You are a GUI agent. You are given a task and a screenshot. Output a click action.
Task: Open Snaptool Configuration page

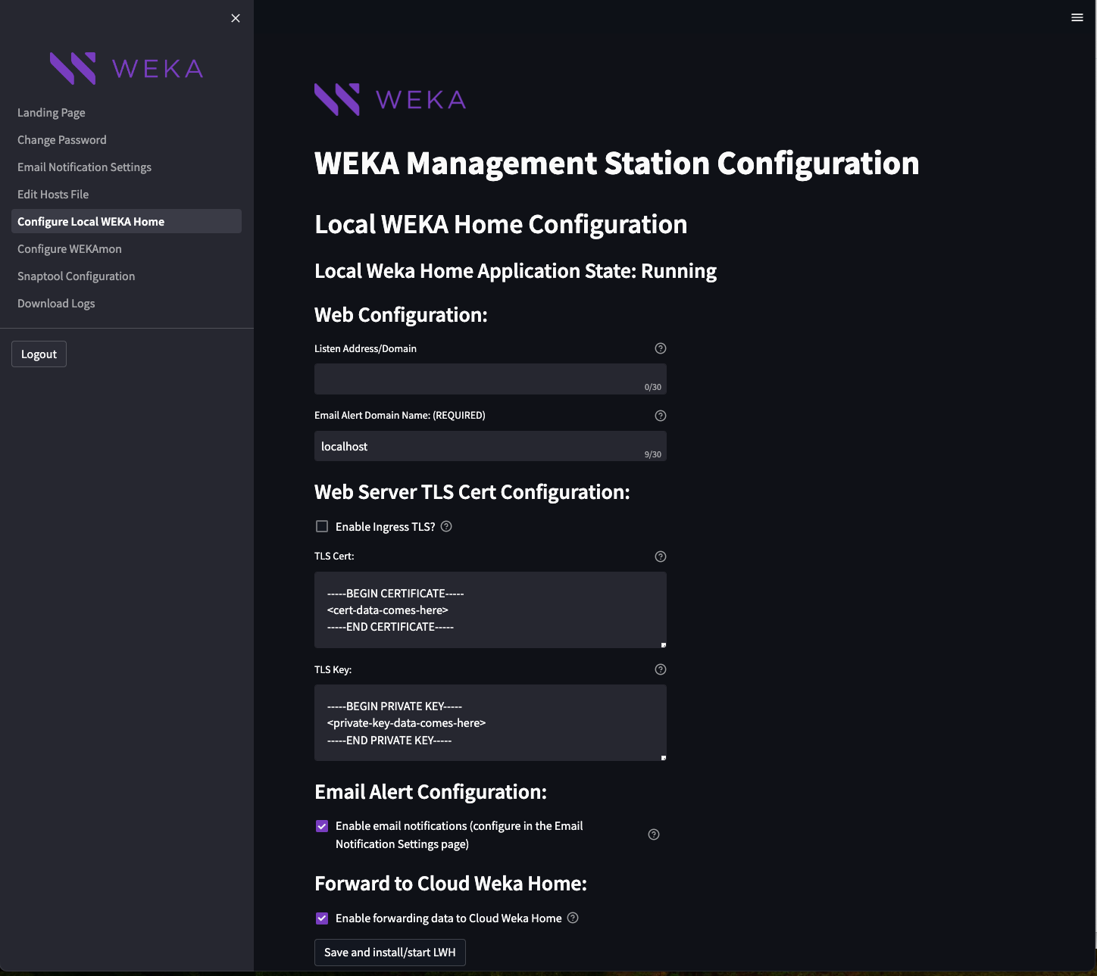pyautogui.click(x=76, y=276)
